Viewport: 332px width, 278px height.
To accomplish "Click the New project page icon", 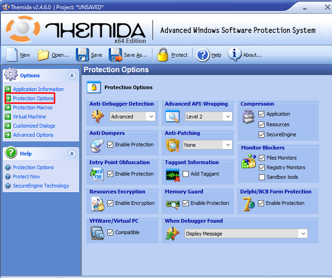I will click(12, 55).
